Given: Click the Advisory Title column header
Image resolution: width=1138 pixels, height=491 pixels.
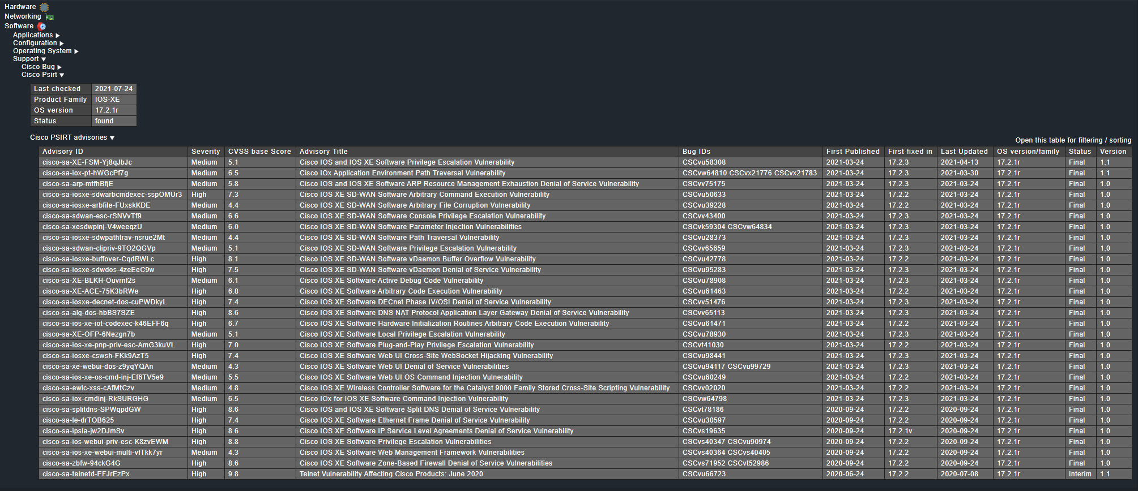Looking at the screenshot, I should (x=488, y=152).
